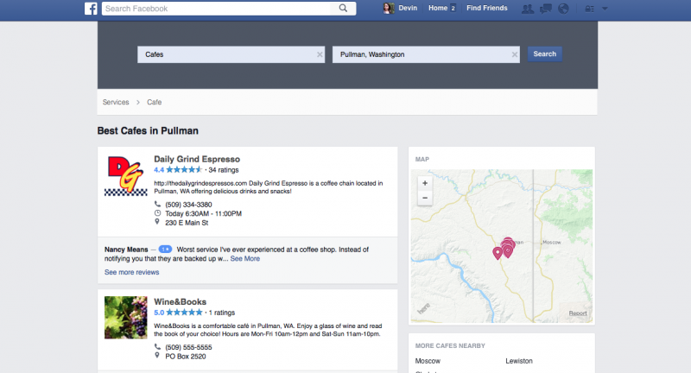Clear the Pullman, Washington location field
The image size is (691, 373).
pyautogui.click(x=515, y=54)
